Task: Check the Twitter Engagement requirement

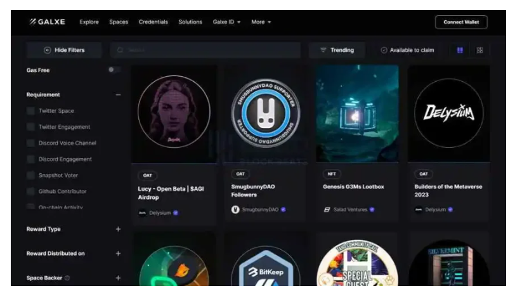Action: [x=30, y=127]
